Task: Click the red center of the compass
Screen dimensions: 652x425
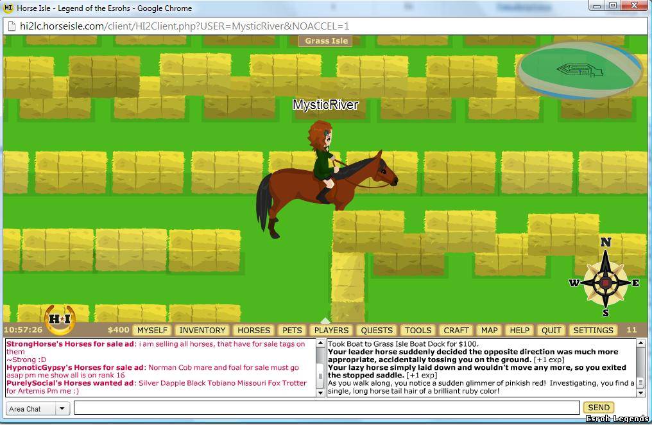Action: pyautogui.click(x=605, y=282)
